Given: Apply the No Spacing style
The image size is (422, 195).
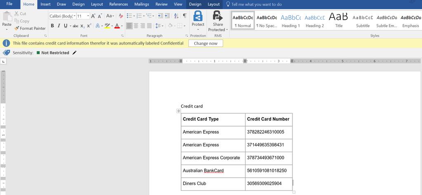Looking at the screenshot, I should pos(267,21).
